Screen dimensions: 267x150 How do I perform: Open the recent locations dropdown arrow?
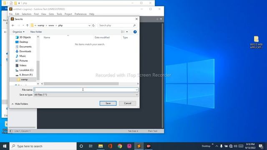[x=23, y=25]
